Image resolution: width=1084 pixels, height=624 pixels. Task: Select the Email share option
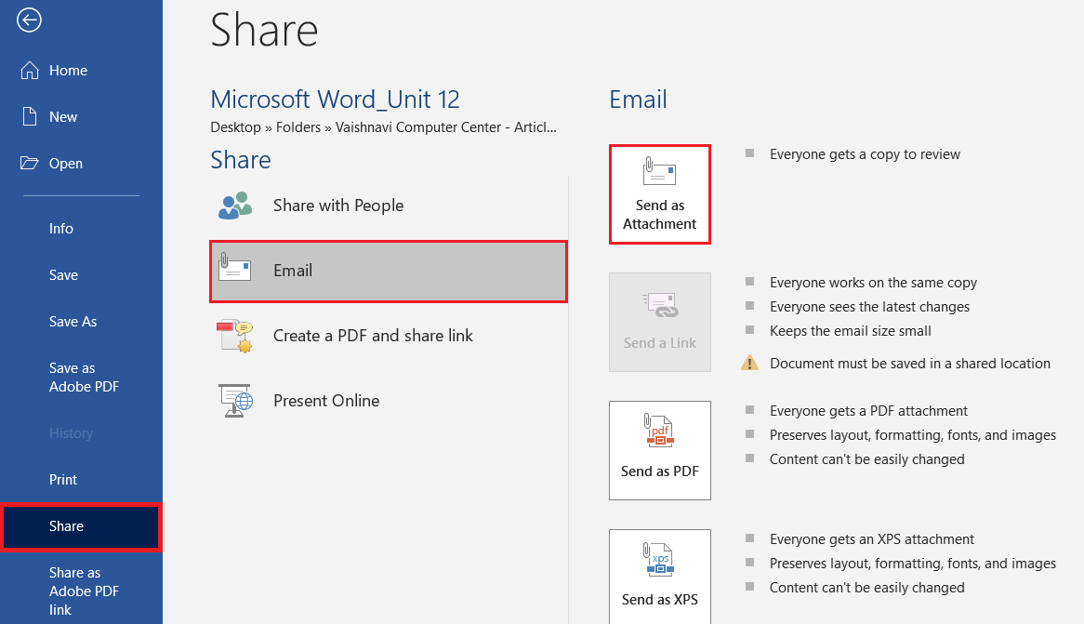point(389,272)
